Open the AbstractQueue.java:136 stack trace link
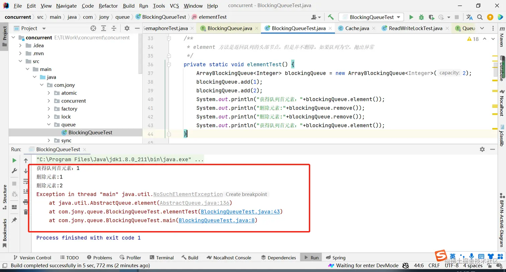 [194, 203]
